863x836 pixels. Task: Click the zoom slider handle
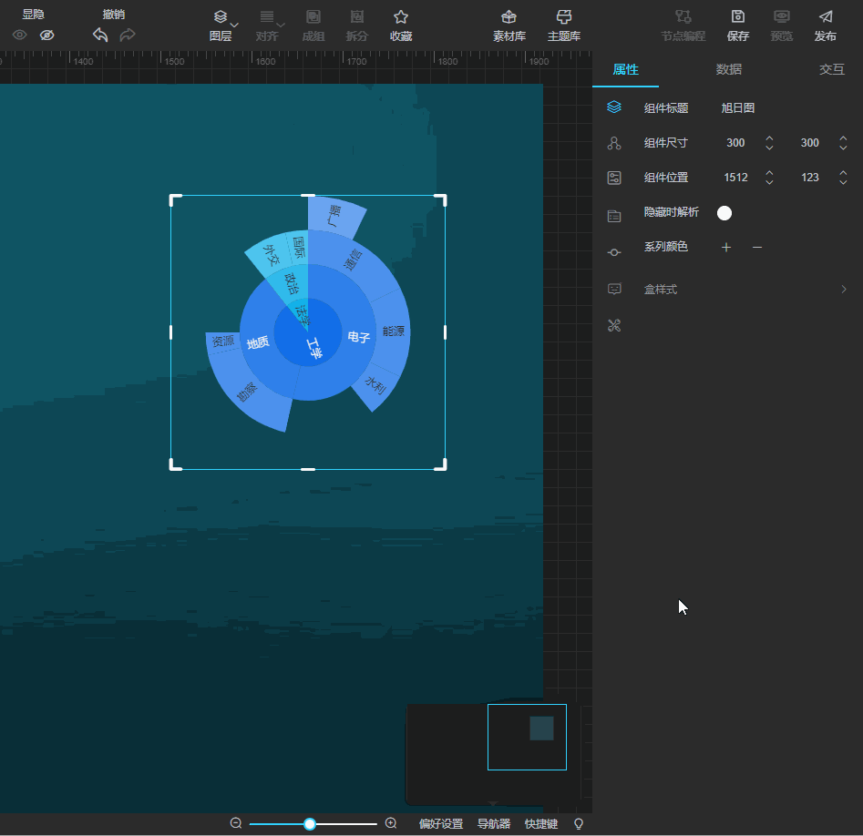[310, 824]
